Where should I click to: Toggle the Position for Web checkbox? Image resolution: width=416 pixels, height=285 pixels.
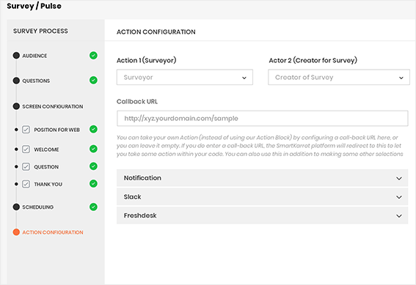[26, 130]
